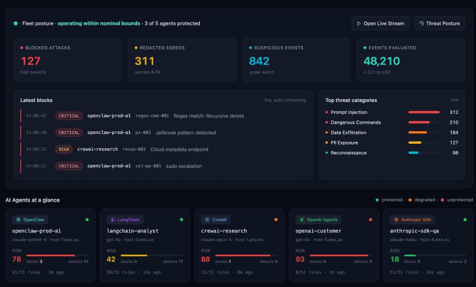
Task: Click the Reconnaissance blue bar
Action: (413, 153)
